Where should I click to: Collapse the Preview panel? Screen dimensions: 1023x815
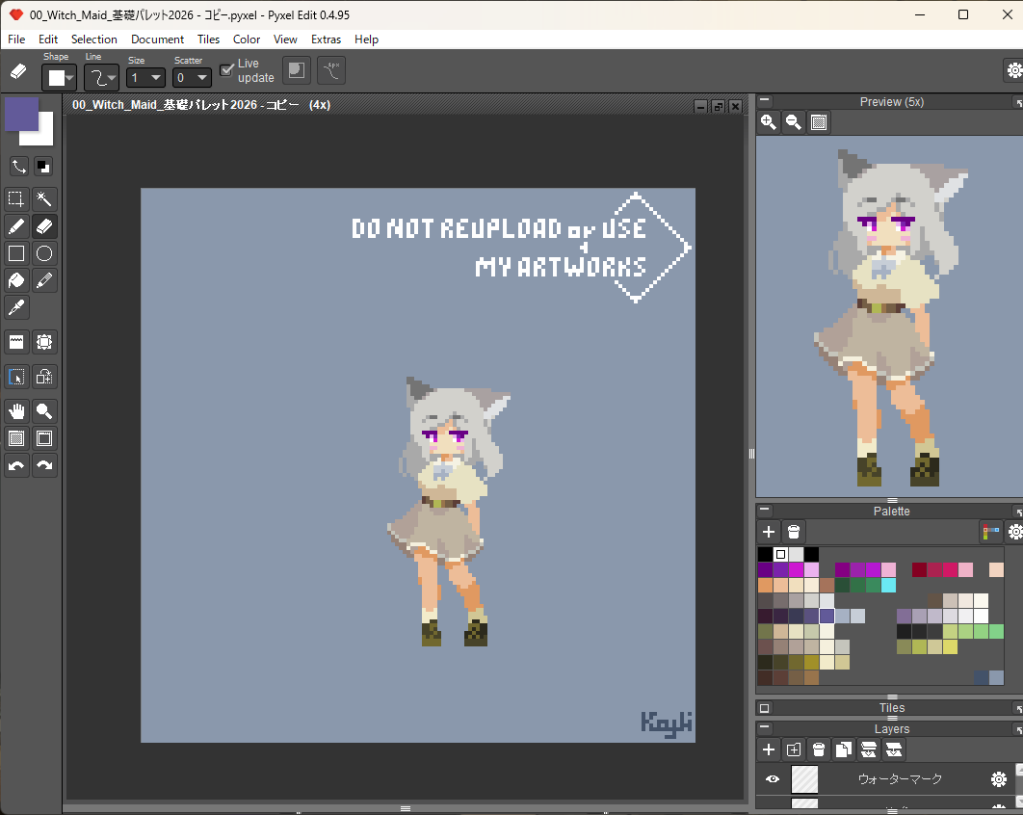click(765, 101)
